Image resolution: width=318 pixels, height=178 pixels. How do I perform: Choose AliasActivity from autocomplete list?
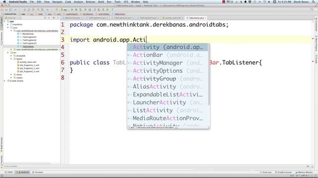pyautogui.click(x=167, y=87)
